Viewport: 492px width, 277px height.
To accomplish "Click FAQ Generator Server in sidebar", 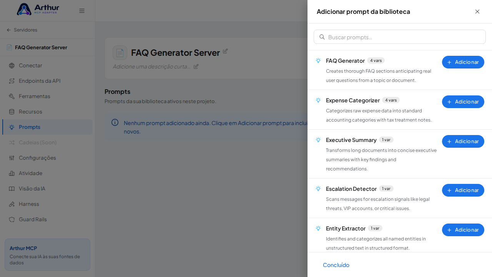I will coord(41,47).
